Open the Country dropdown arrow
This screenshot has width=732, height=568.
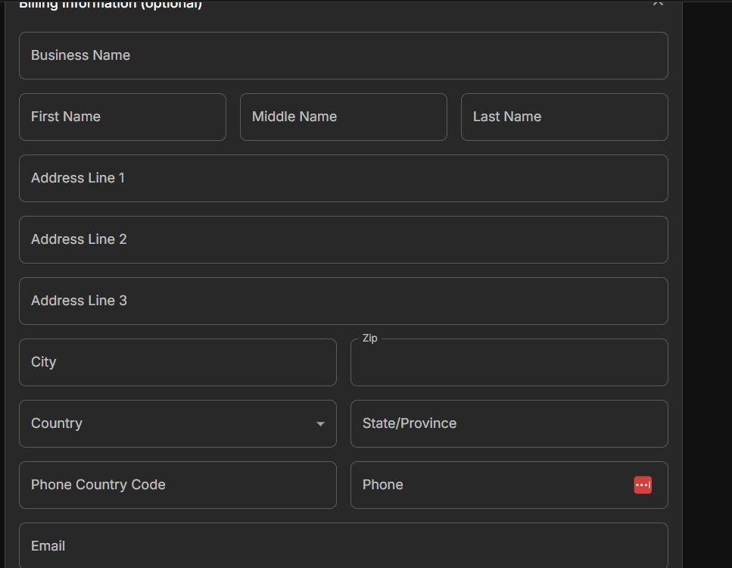click(320, 424)
